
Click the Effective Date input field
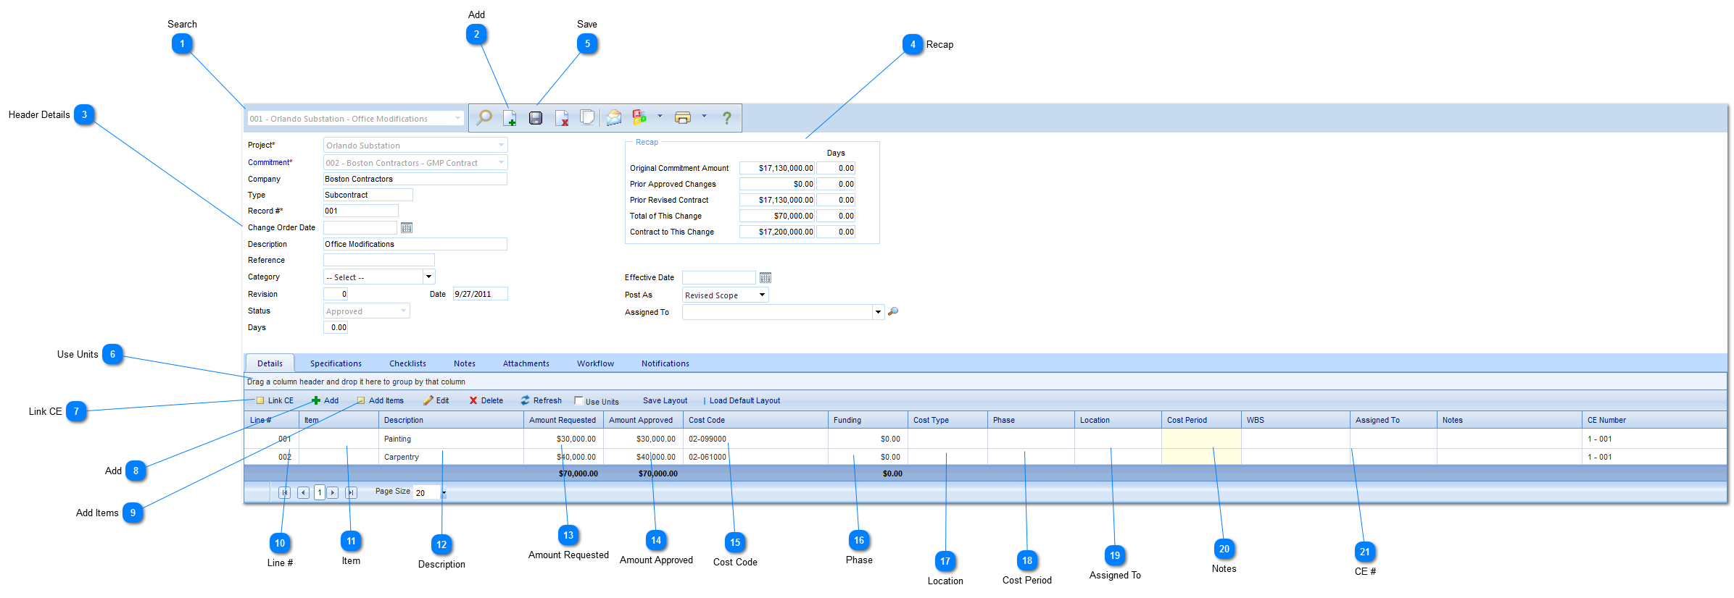(718, 277)
